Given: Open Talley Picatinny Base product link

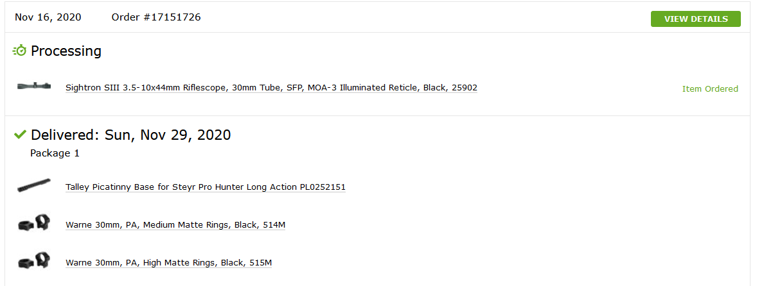Looking at the screenshot, I should click(x=206, y=187).
